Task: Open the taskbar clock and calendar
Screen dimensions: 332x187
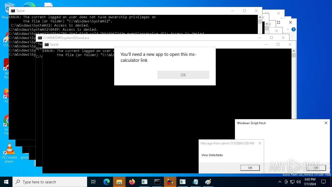Action: 310,182
